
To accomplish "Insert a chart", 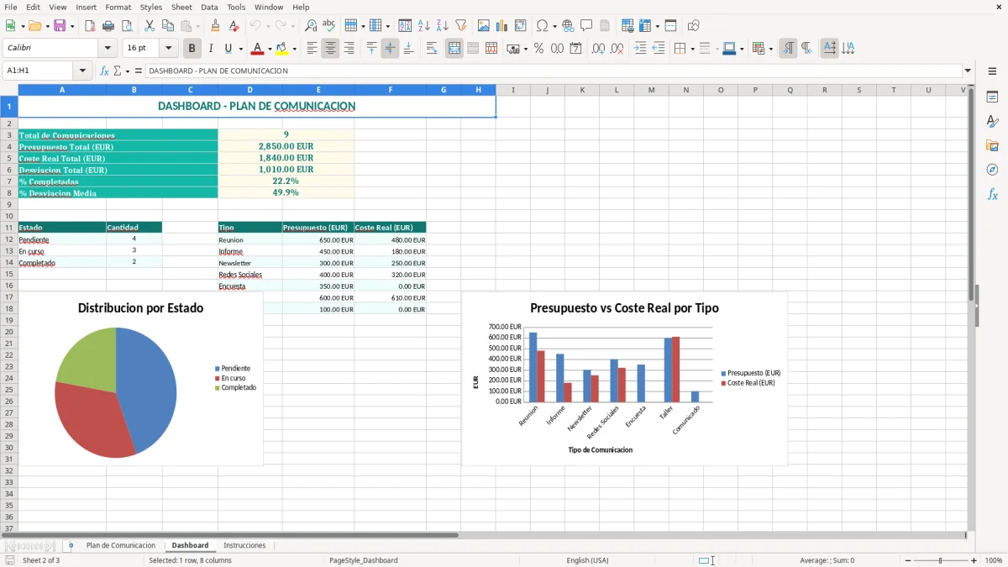I will (502, 26).
